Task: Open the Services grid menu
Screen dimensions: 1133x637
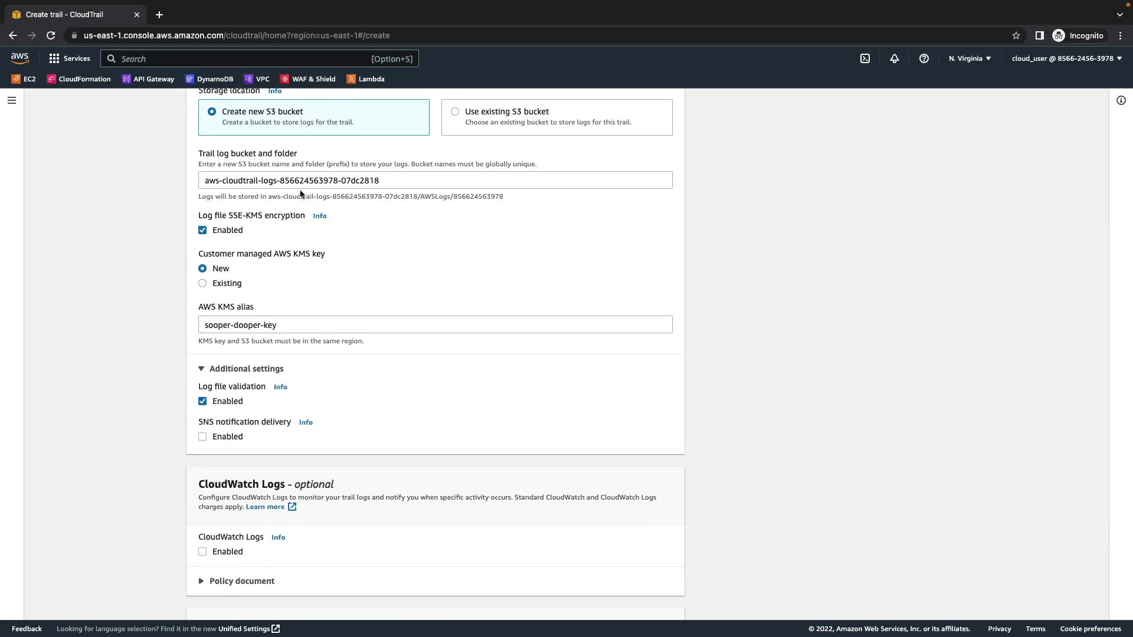Action: click(x=70, y=58)
